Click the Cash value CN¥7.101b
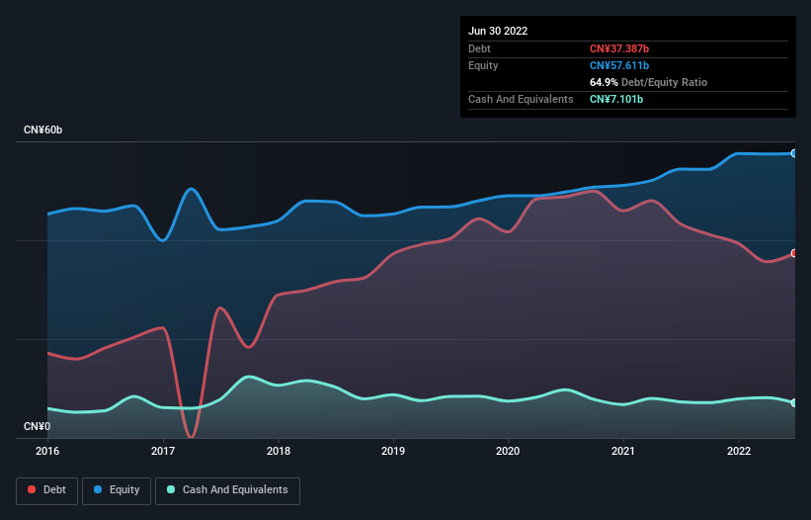This screenshot has height=520, width=811. click(616, 99)
